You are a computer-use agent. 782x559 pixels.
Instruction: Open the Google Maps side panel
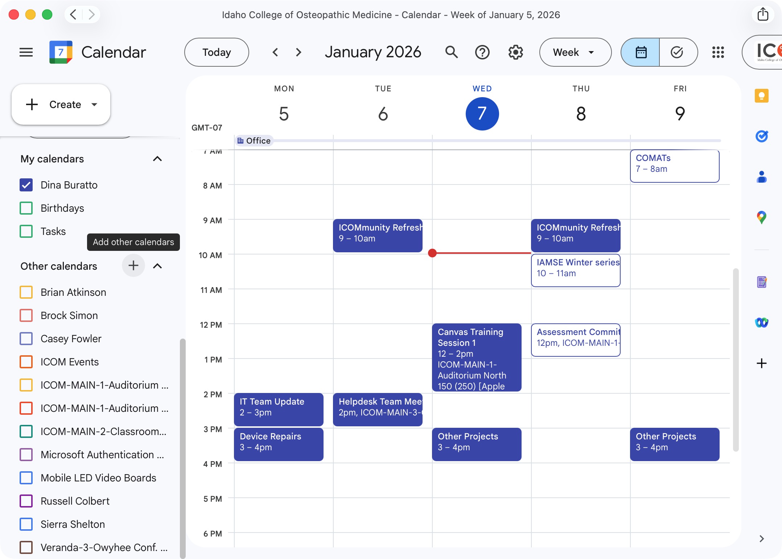762,218
